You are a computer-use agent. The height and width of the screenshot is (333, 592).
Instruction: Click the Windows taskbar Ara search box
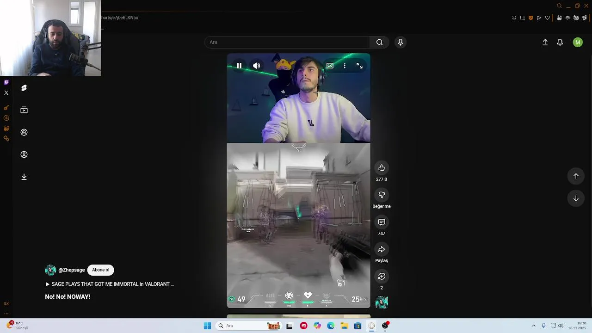coord(248,326)
